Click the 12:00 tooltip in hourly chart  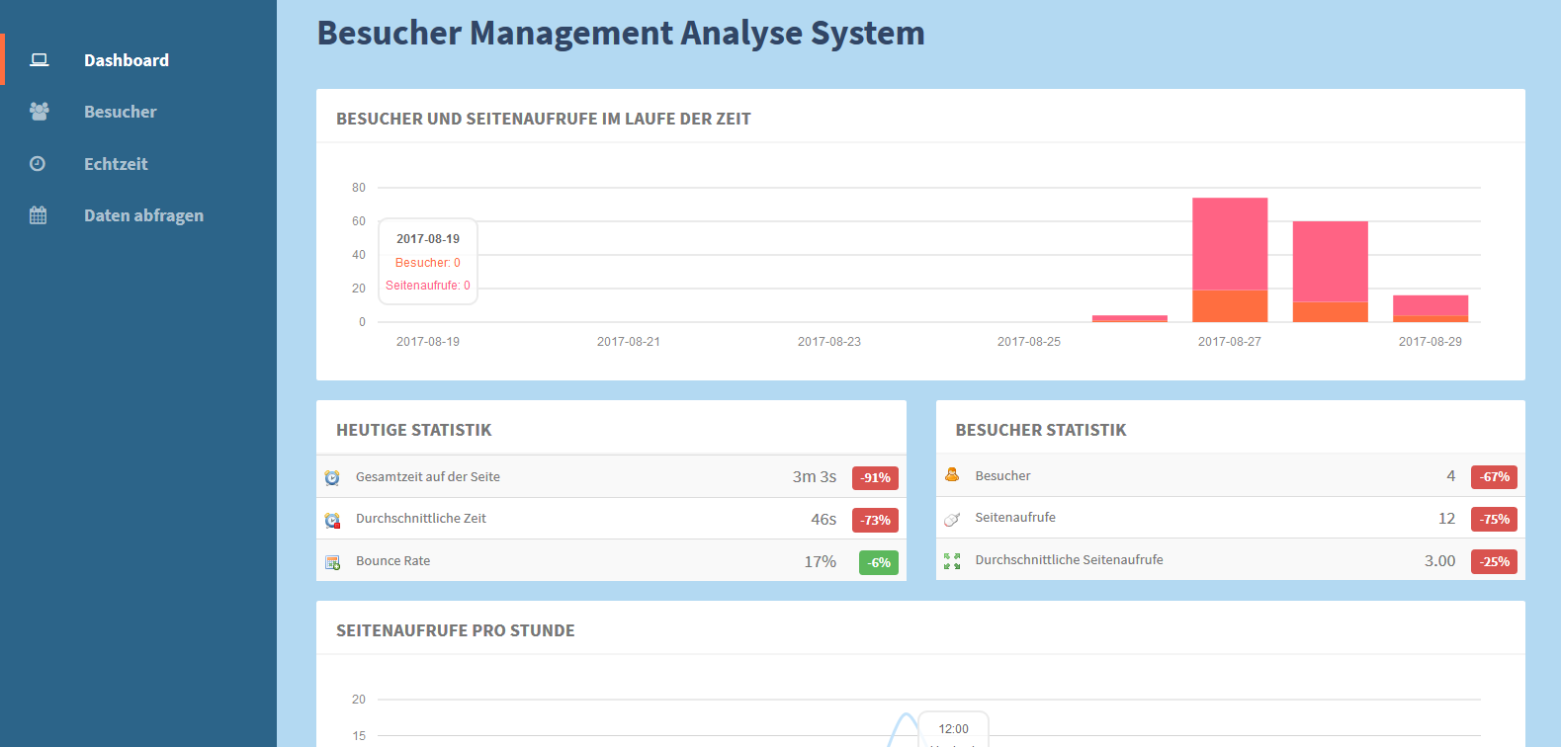[953, 729]
